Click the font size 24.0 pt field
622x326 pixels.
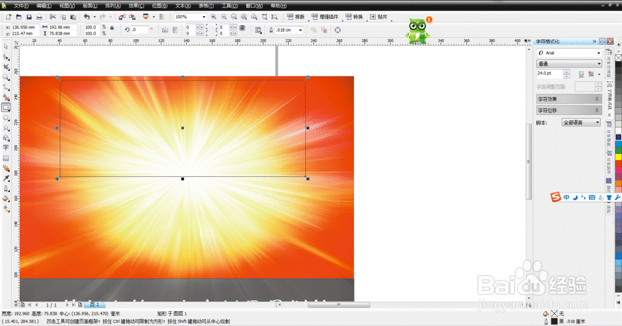tap(549, 74)
